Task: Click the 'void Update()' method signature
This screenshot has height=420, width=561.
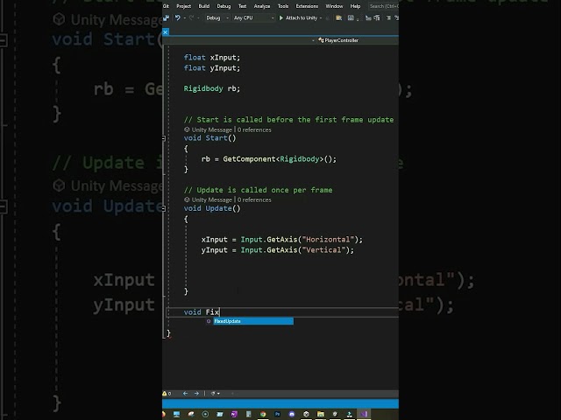Action: [x=212, y=208]
